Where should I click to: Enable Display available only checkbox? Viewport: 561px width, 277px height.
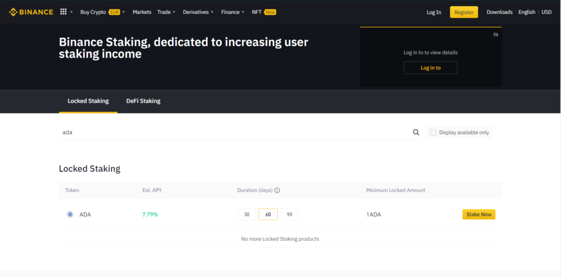click(433, 132)
